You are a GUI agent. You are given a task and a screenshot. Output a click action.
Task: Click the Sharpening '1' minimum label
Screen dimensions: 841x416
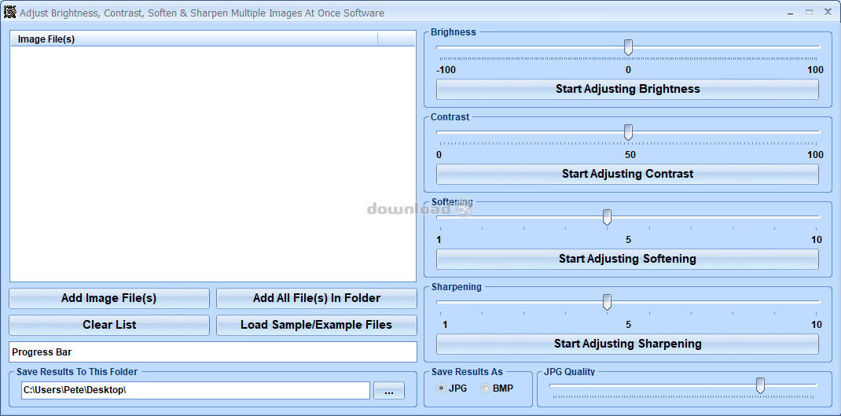(x=445, y=324)
